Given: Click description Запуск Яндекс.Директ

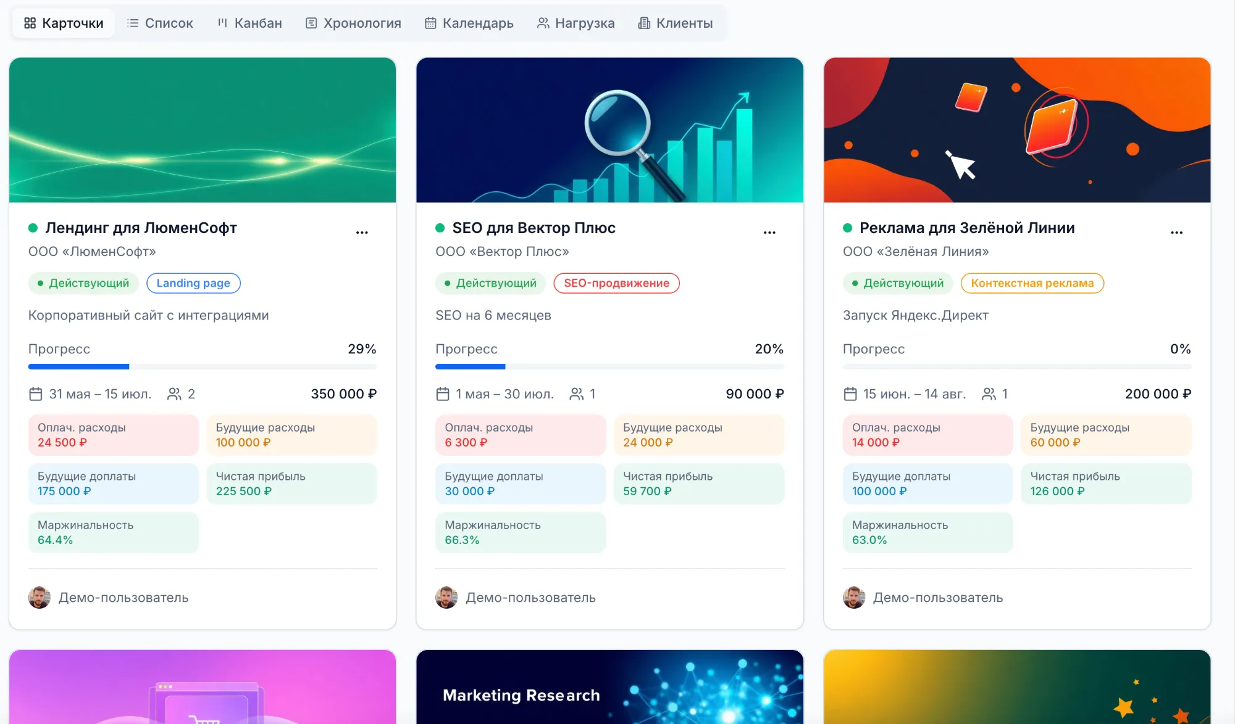Looking at the screenshot, I should point(916,316).
